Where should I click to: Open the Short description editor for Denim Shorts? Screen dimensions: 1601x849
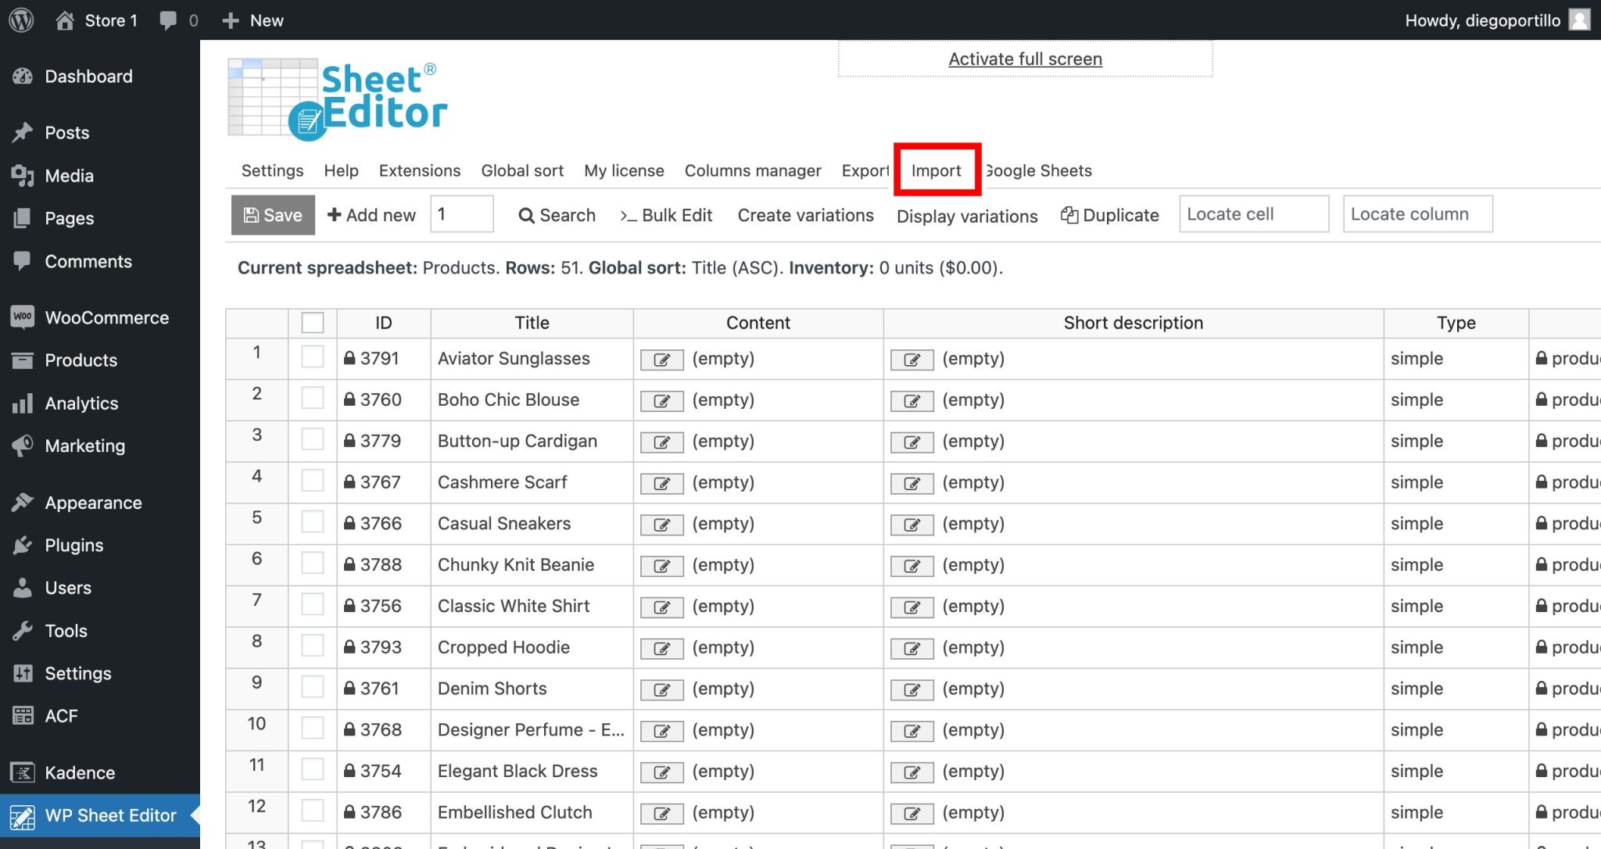click(x=912, y=690)
